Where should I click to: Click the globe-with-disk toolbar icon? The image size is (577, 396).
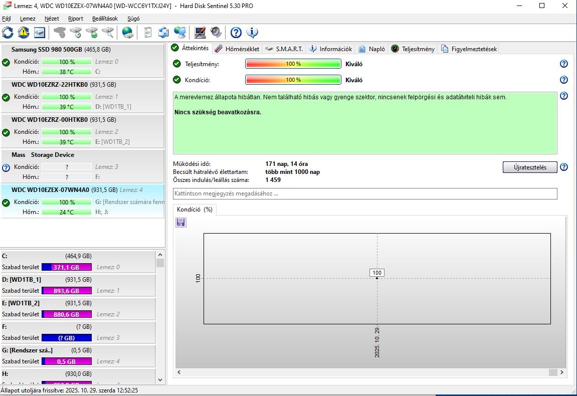tap(128, 33)
